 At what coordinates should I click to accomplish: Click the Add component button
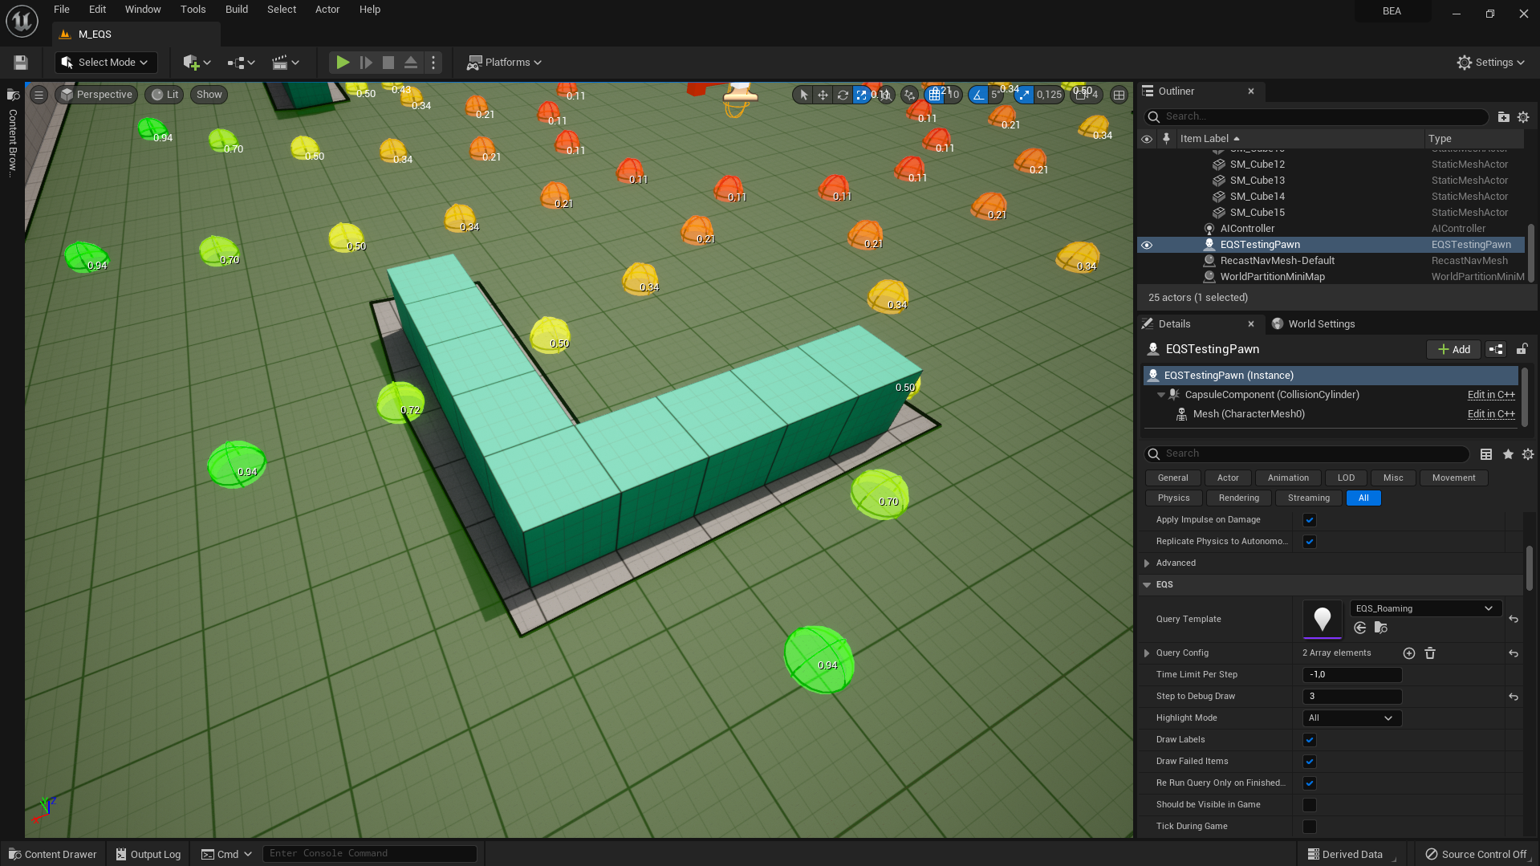point(1453,349)
